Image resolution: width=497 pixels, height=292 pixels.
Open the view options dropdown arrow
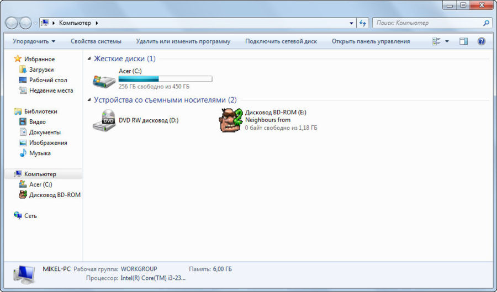[447, 41]
